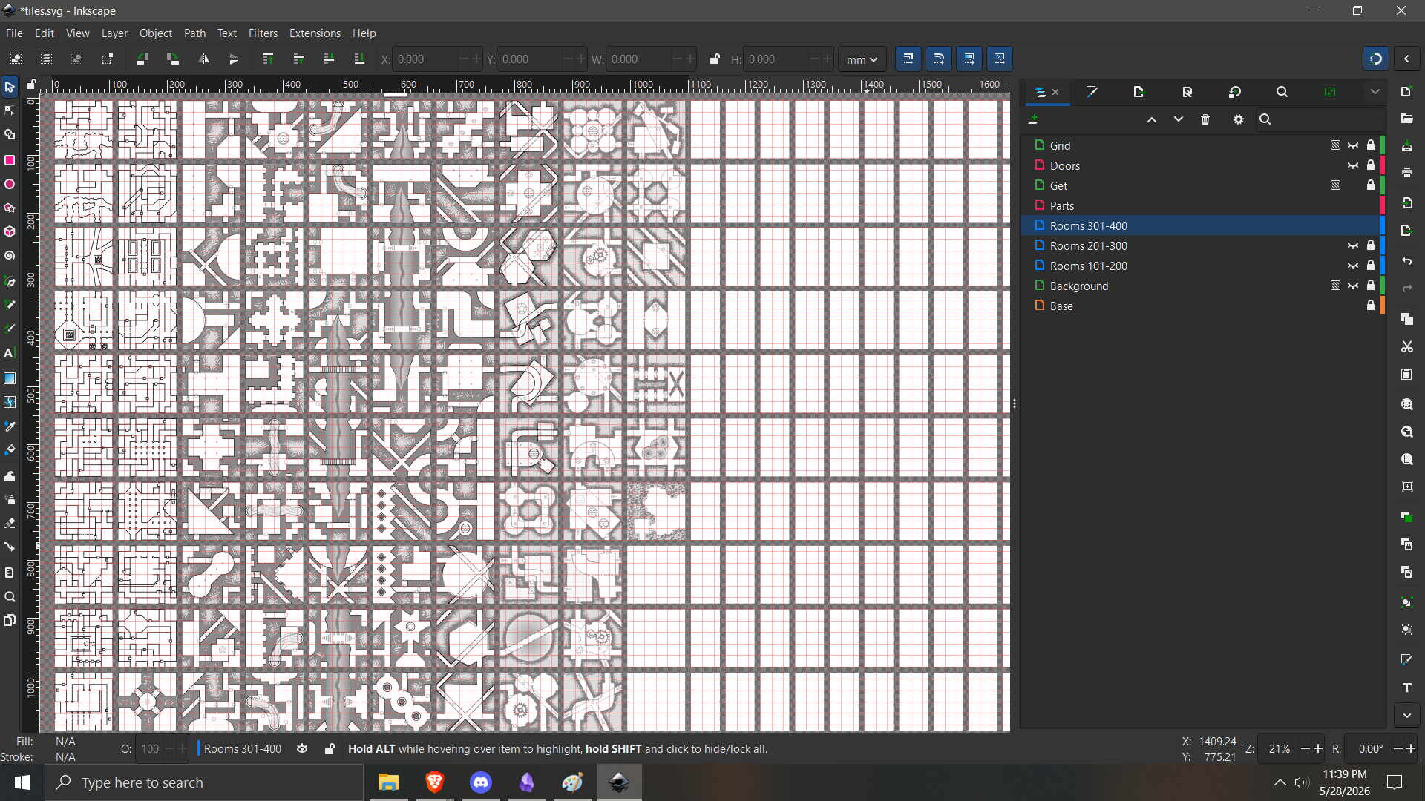
Task: Lower selection to bottom
Action: [x=359, y=59]
